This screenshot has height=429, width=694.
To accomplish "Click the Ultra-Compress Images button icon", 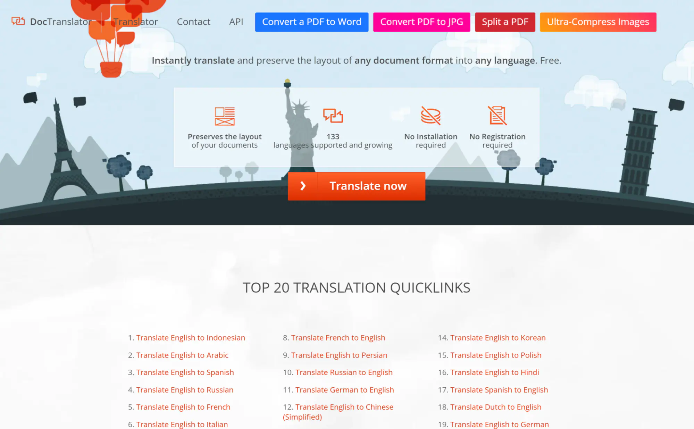I will point(598,21).
